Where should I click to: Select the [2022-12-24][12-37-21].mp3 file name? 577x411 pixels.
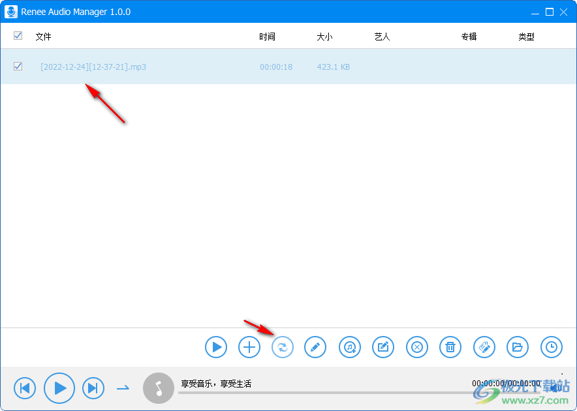93,67
